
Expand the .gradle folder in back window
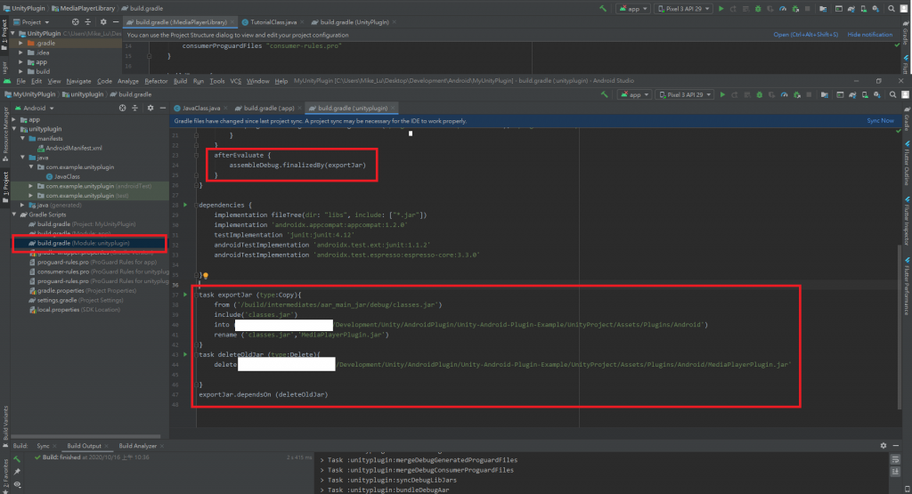tap(21, 43)
